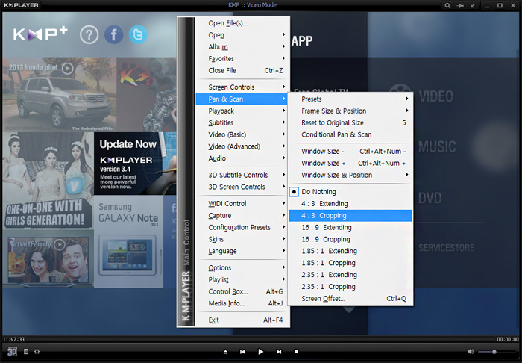This screenshot has width=522, height=363.
Task: Expand the Open submenu
Action: pyautogui.click(x=242, y=35)
